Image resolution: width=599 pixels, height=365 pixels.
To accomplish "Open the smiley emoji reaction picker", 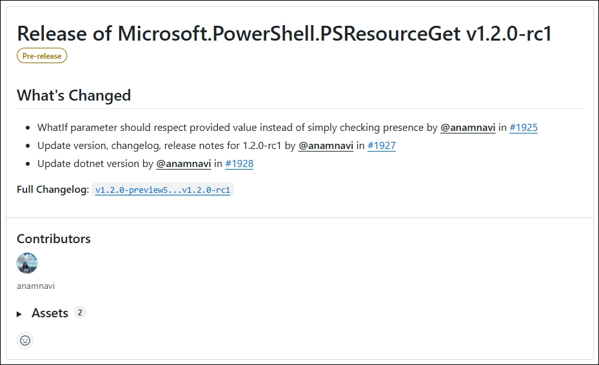I will (25, 340).
